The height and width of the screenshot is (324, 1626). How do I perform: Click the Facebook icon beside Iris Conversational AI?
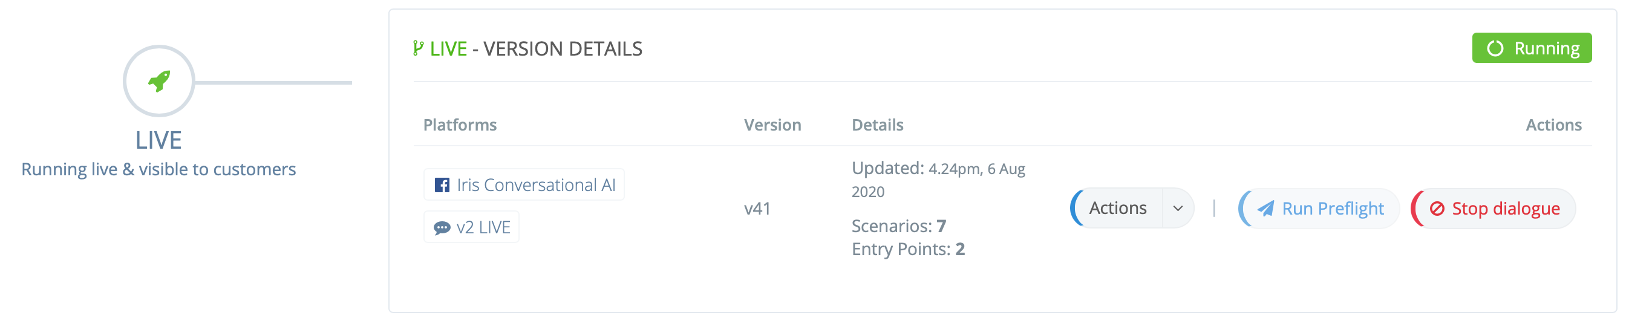coord(442,186)
